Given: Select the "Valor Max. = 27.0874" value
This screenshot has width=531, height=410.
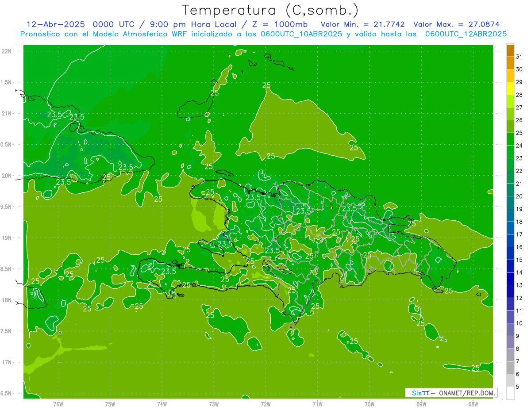Looking at the screenshot, I should pos(457,24).
